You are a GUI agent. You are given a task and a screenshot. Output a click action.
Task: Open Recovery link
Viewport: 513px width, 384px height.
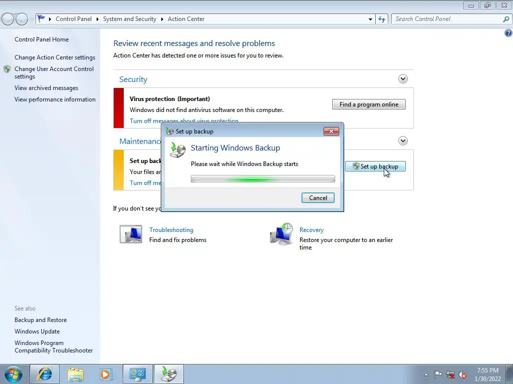pos(312,230)
